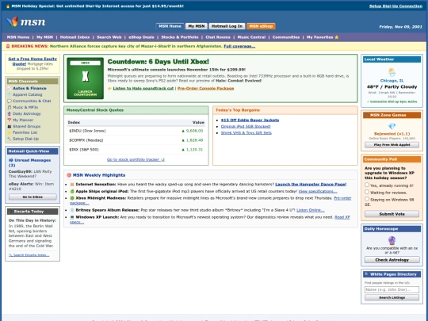Open Search Web in navigation bar
This screenshot has width=428, height=321.
click(109, 37)
